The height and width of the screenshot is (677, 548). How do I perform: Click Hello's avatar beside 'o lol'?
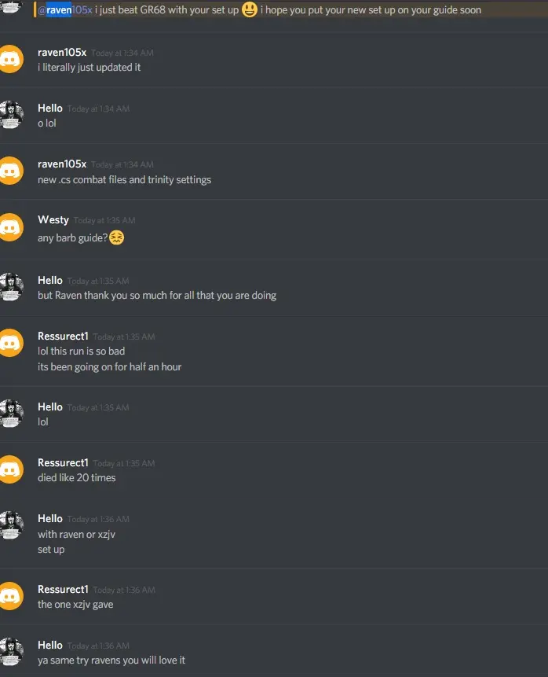click(11, 115)
